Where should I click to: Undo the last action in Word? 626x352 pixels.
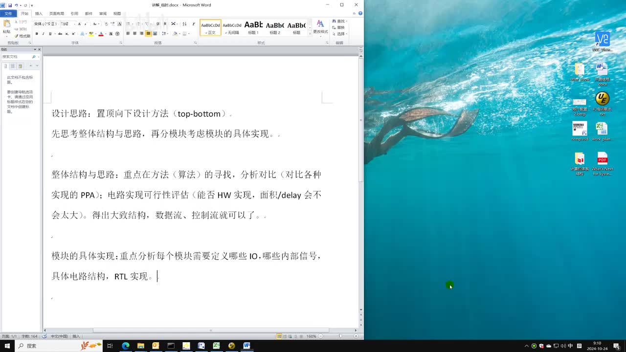[16, 5]
